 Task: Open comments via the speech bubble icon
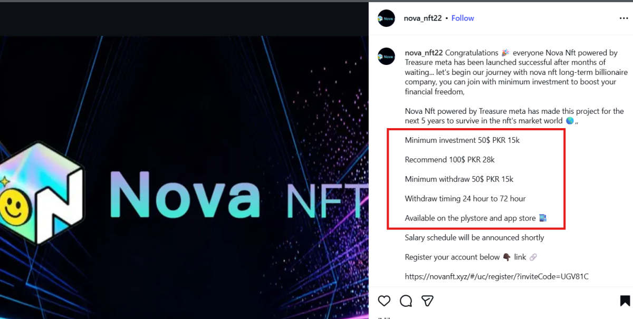pos(406,301)
